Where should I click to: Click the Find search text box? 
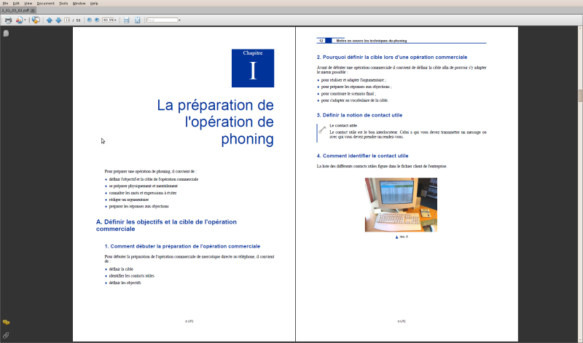click(x=161, y=20)
